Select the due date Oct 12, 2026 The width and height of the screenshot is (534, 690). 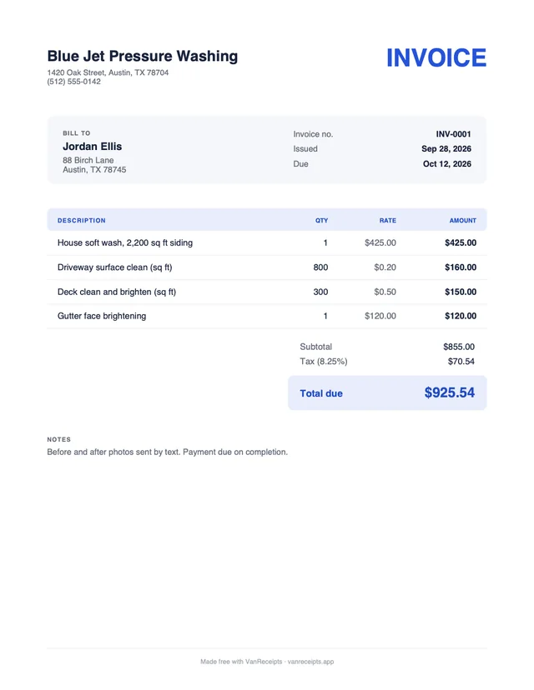click(x=447, y=163)
